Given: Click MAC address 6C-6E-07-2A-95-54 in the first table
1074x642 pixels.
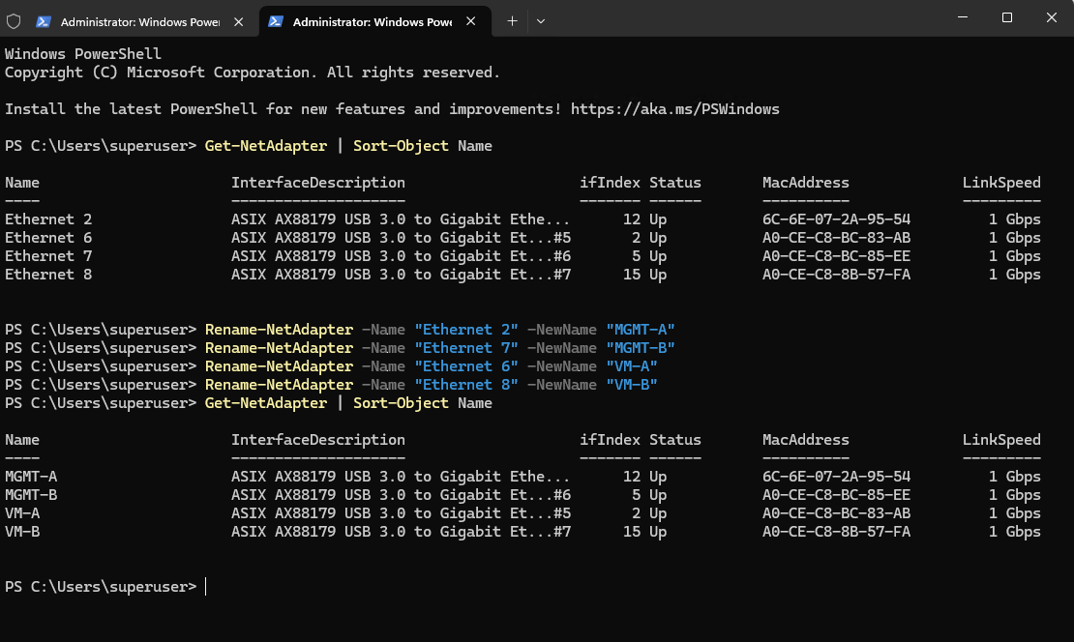Looking at the screenshot, I should 836,219.
